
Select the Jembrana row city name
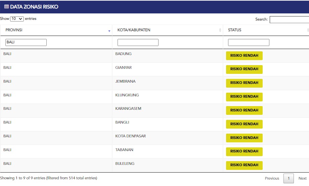tap(125, 81)
